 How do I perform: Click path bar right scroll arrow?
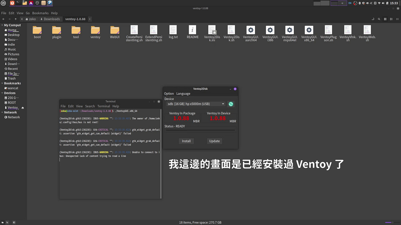90,19
